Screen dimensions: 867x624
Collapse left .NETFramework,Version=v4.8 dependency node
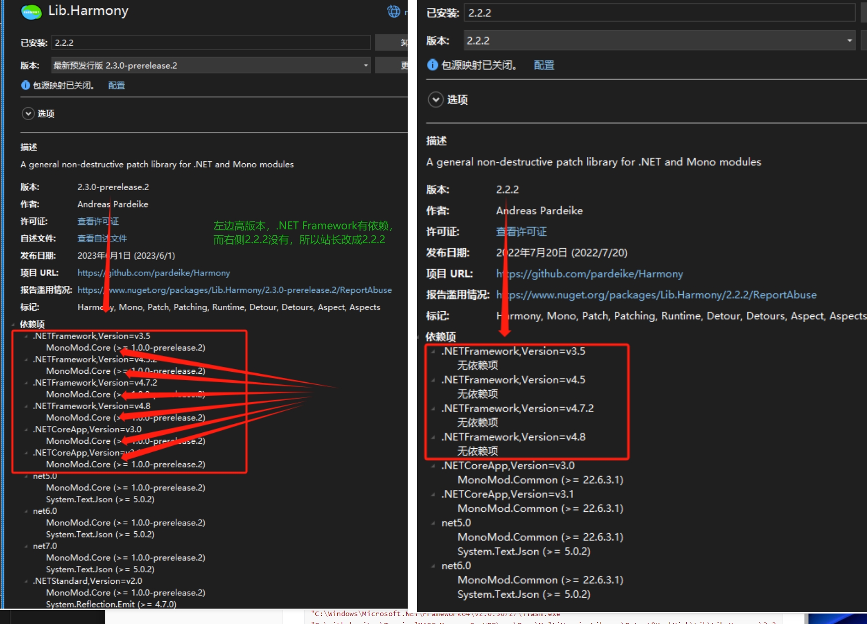26,407
